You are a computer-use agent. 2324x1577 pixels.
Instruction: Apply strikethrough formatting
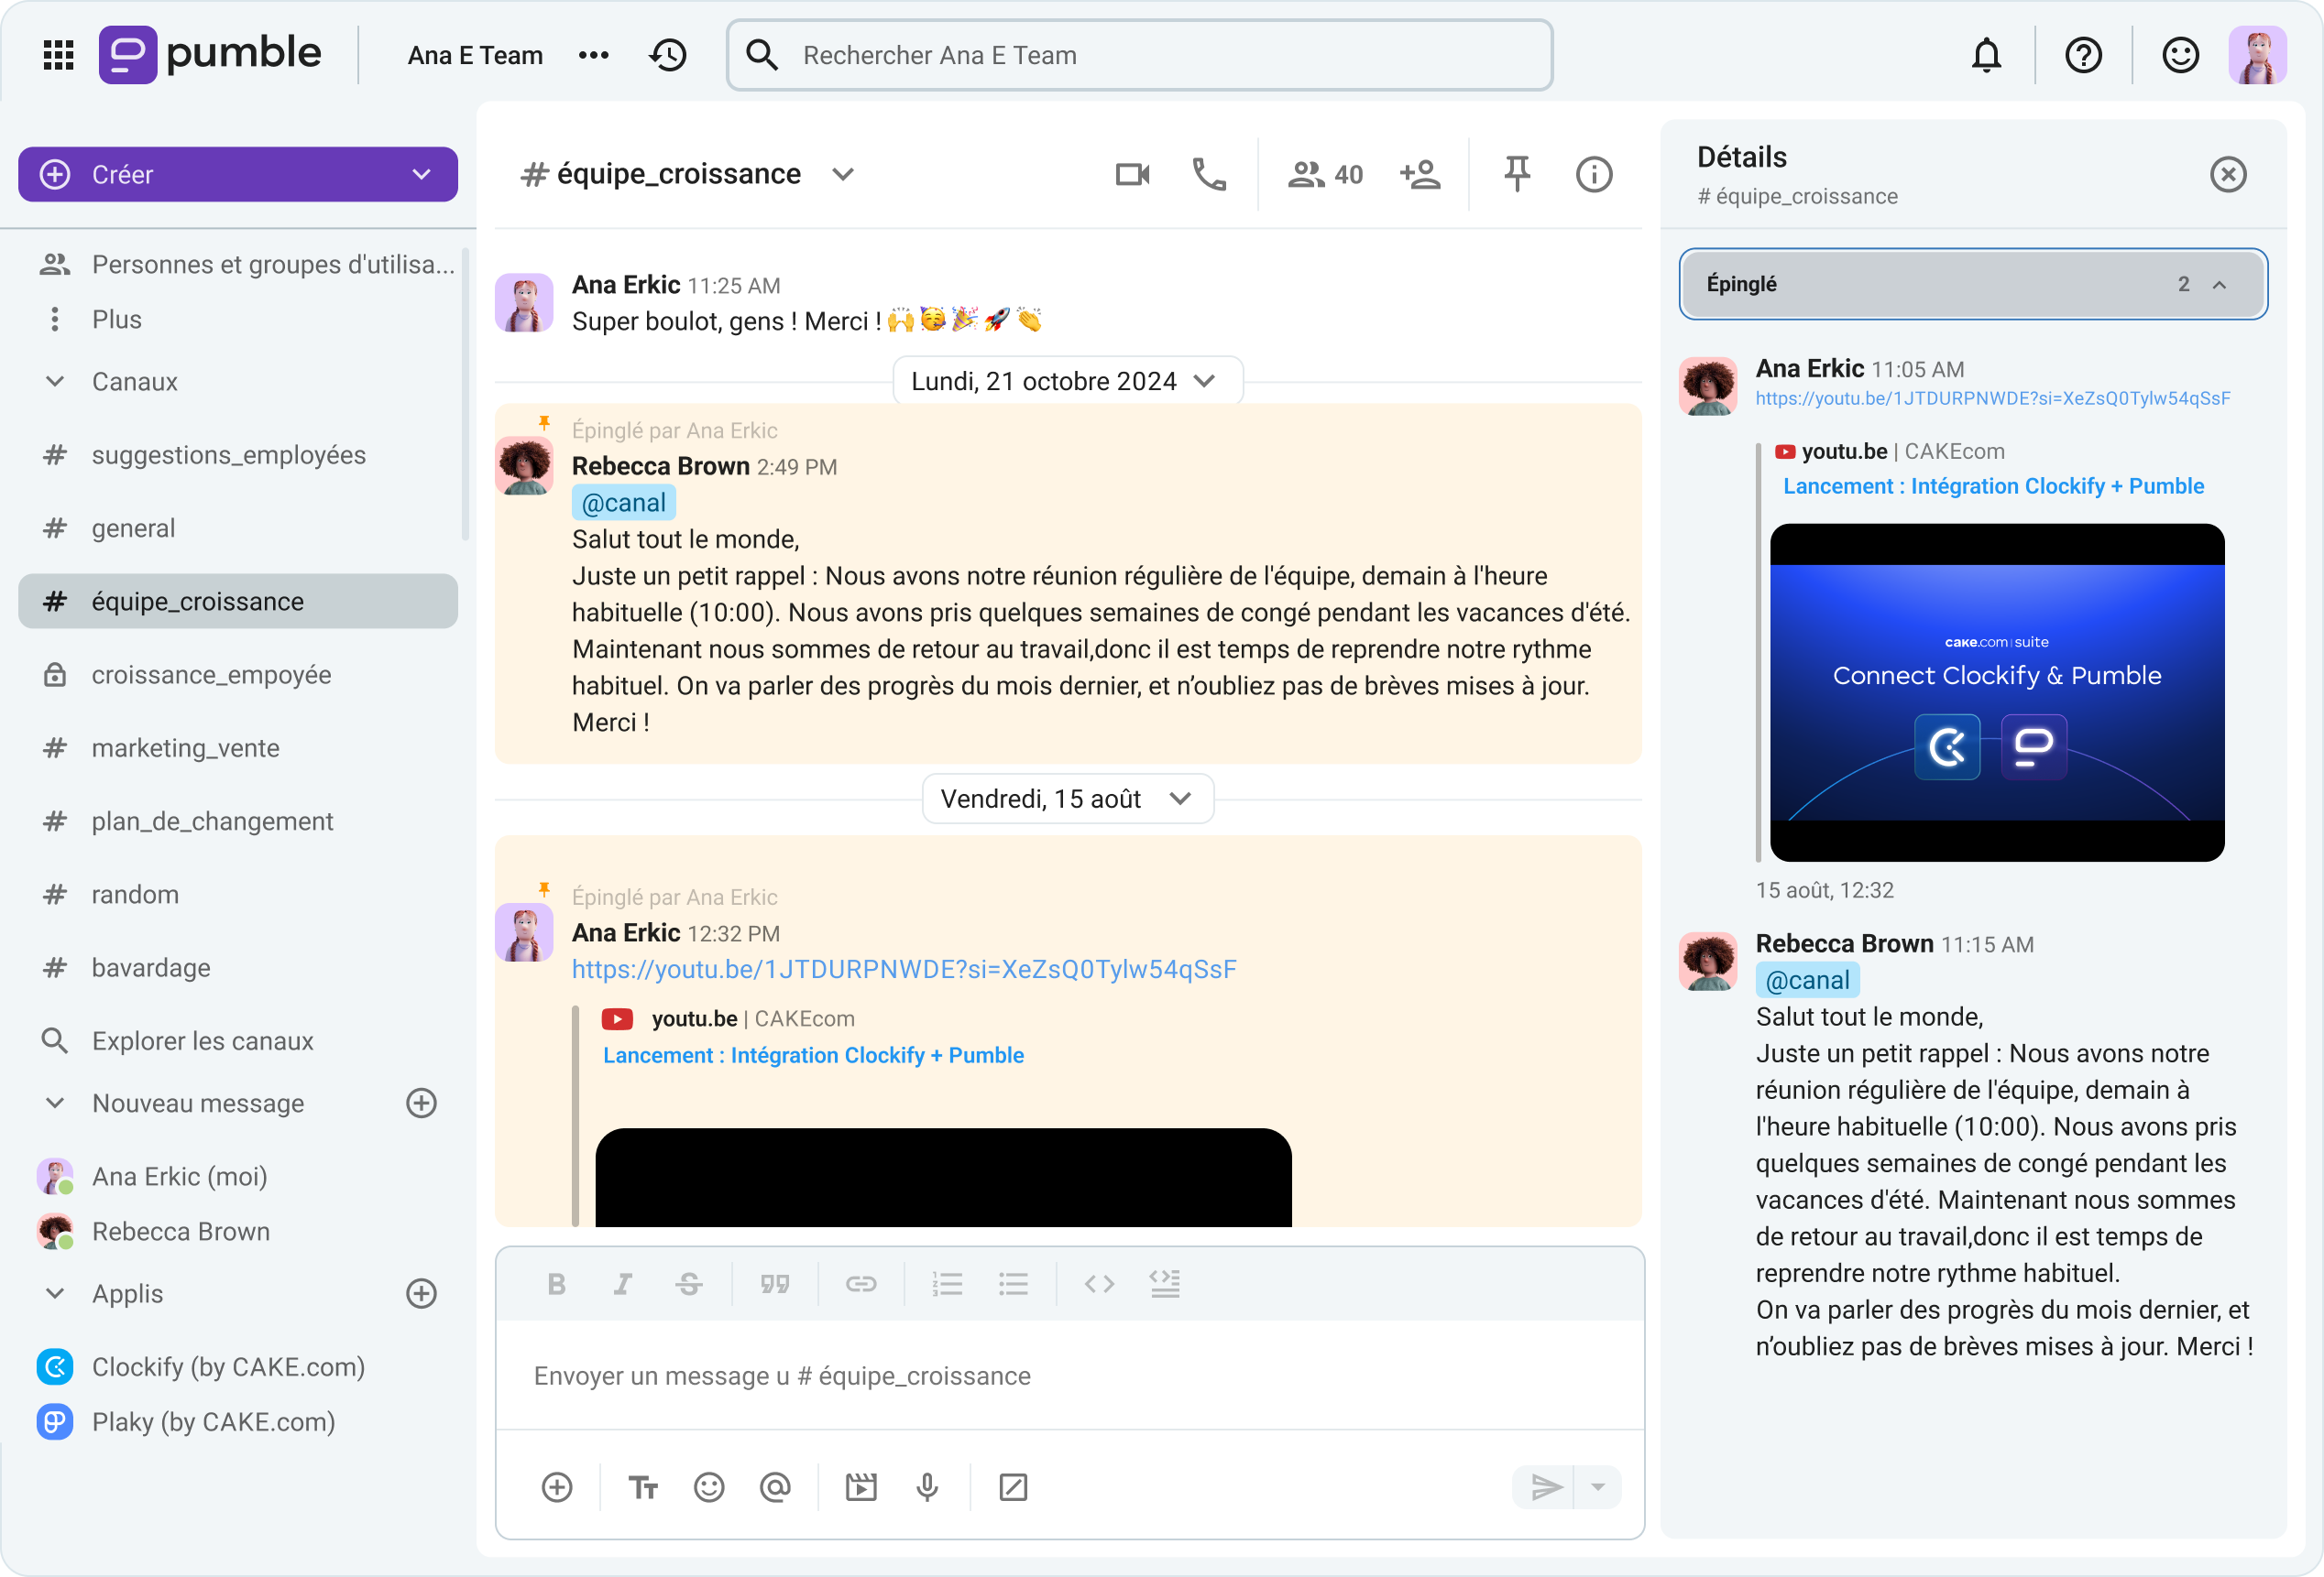(689, 1283)
